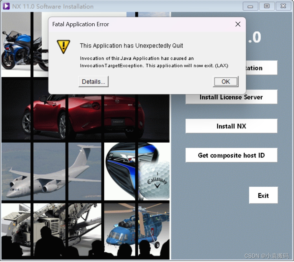The width and height of the screenshot is (294, 262).
Task: Minimize the NX 11.0 Software Installation window
Action: [250, 6]
